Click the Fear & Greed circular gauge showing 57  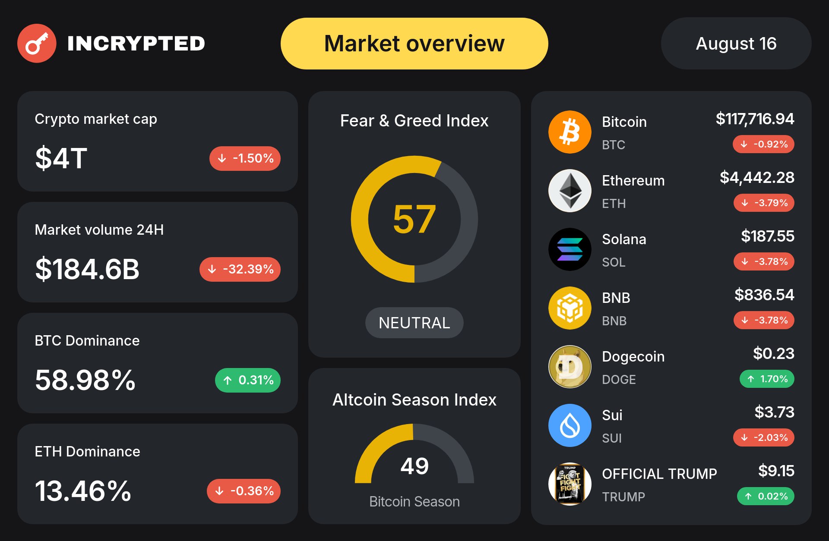click(414, 219)
